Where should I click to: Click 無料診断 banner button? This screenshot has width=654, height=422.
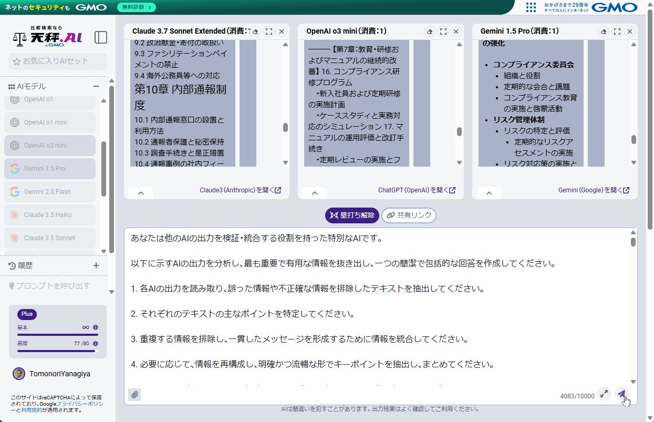pos(136,7)
